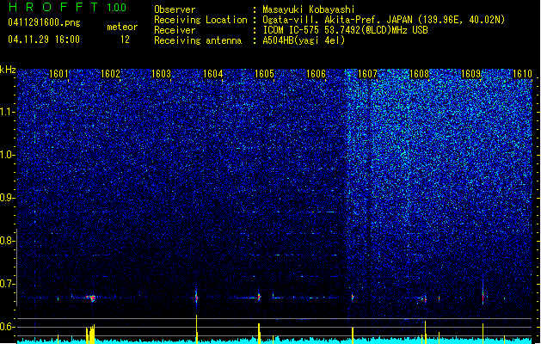Click the 0.6 kHz axis label
This screenshot has height=344, width=541.
7,327
